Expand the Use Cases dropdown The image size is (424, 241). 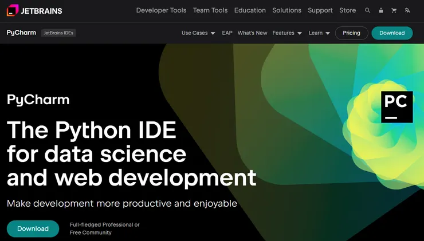(x=198, y=33)
